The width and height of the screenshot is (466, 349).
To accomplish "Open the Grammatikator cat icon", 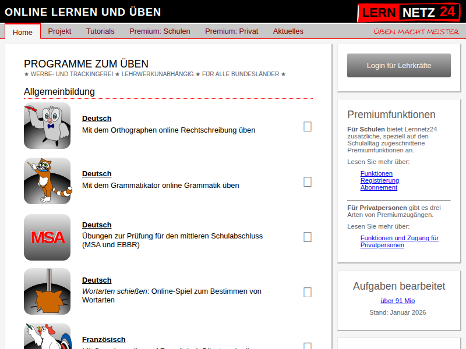I will click(47, 181).
